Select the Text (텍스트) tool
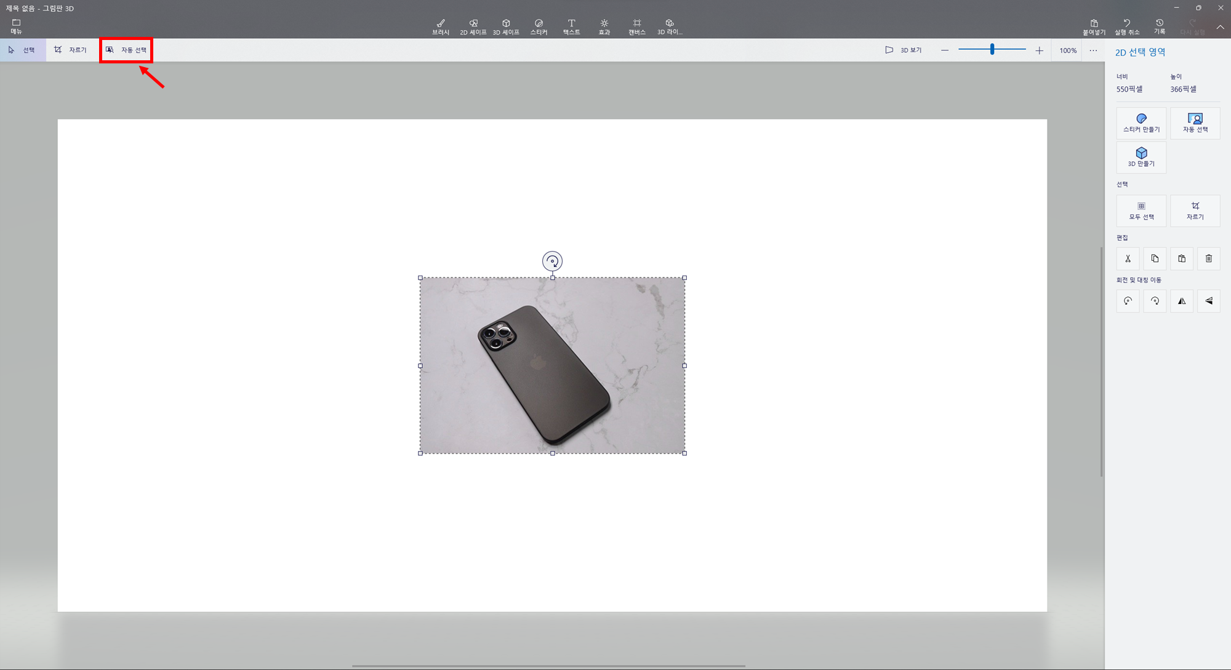The image size is (1231, 670). point(571,26)
